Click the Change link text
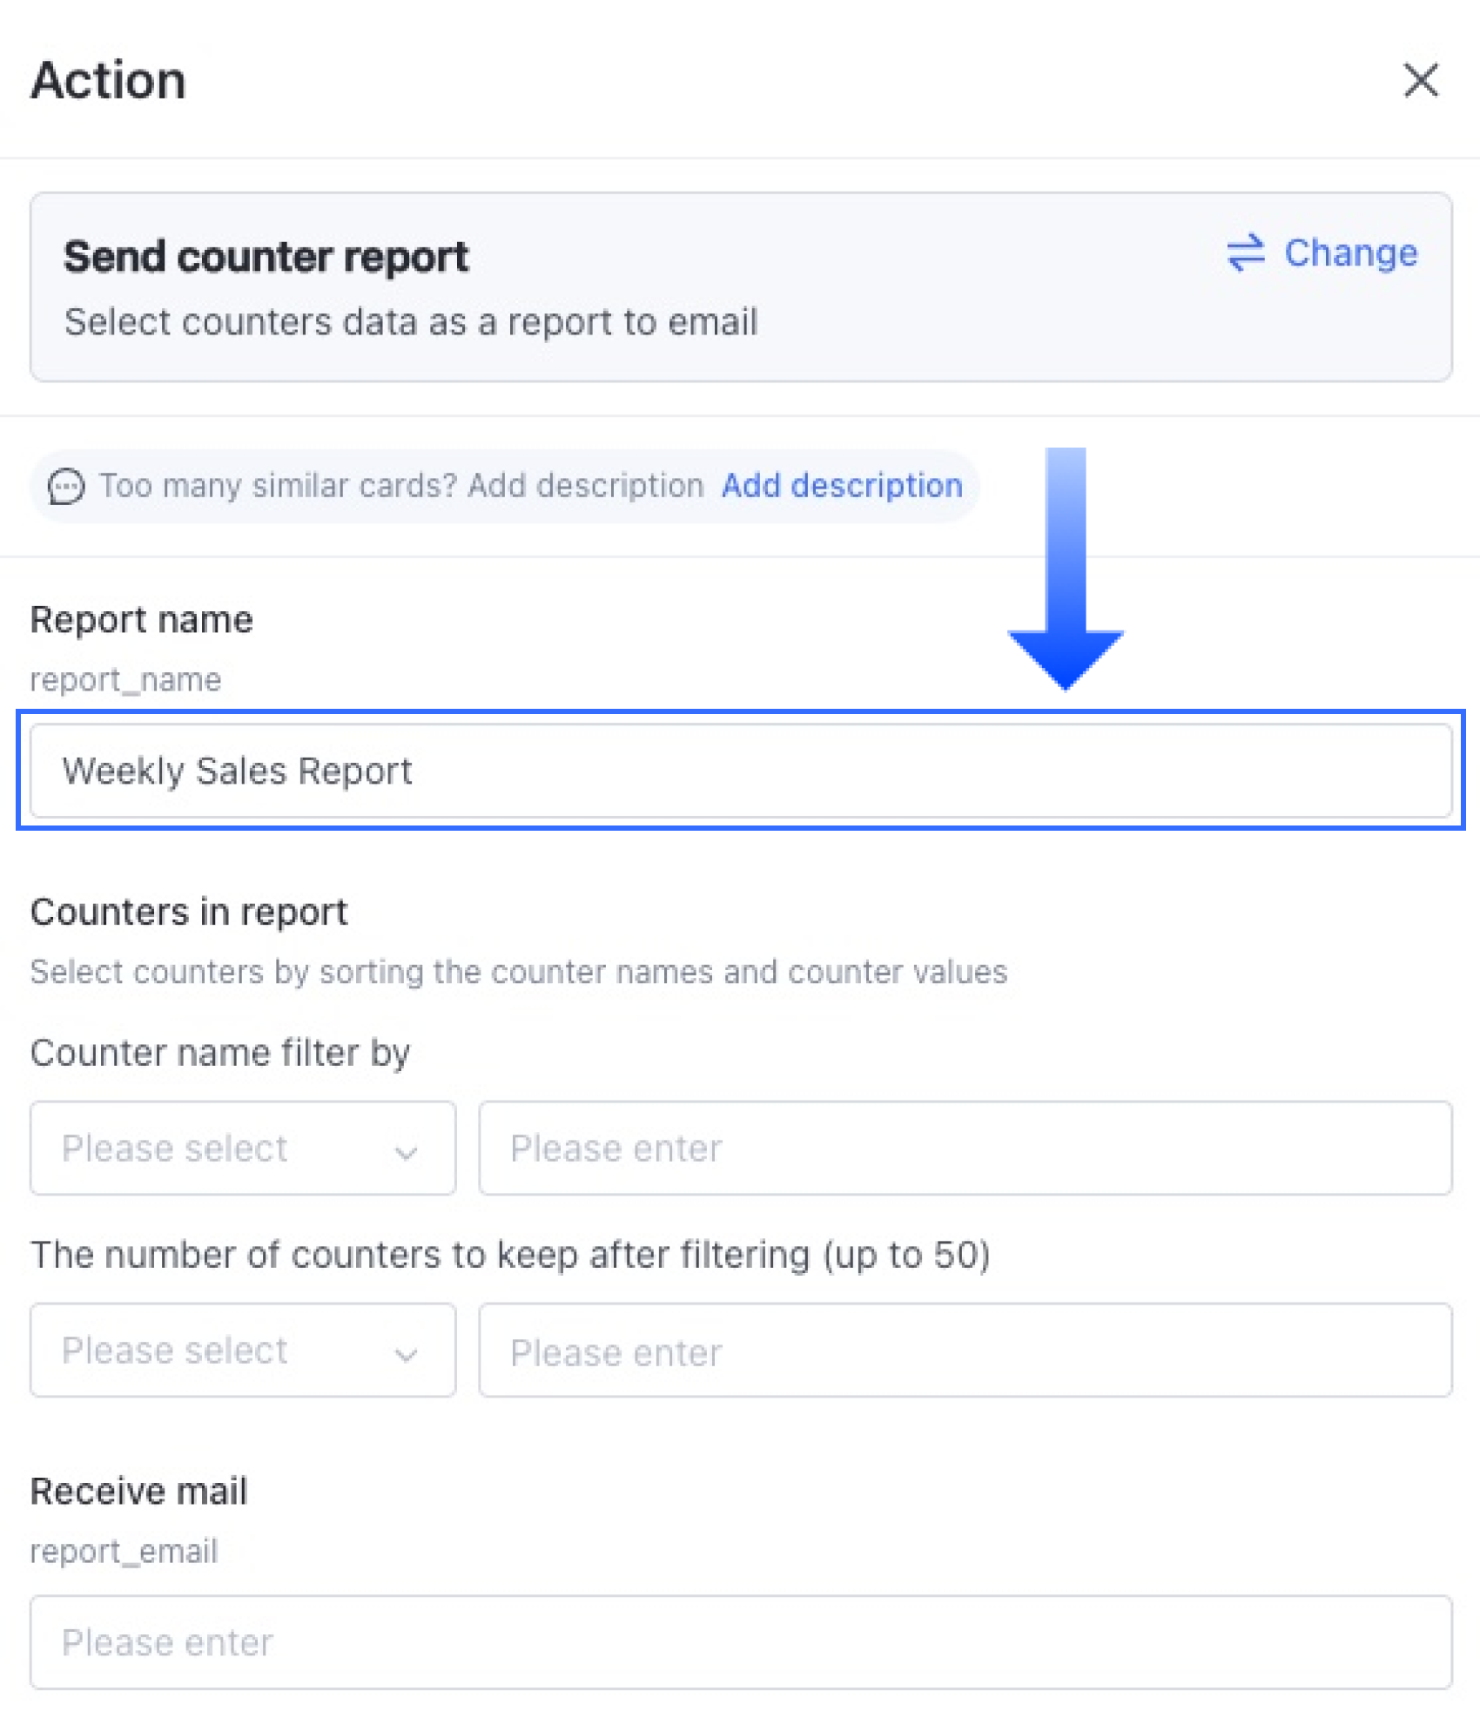Viewport: 1480px width, 1725px height. (1351, 253)
